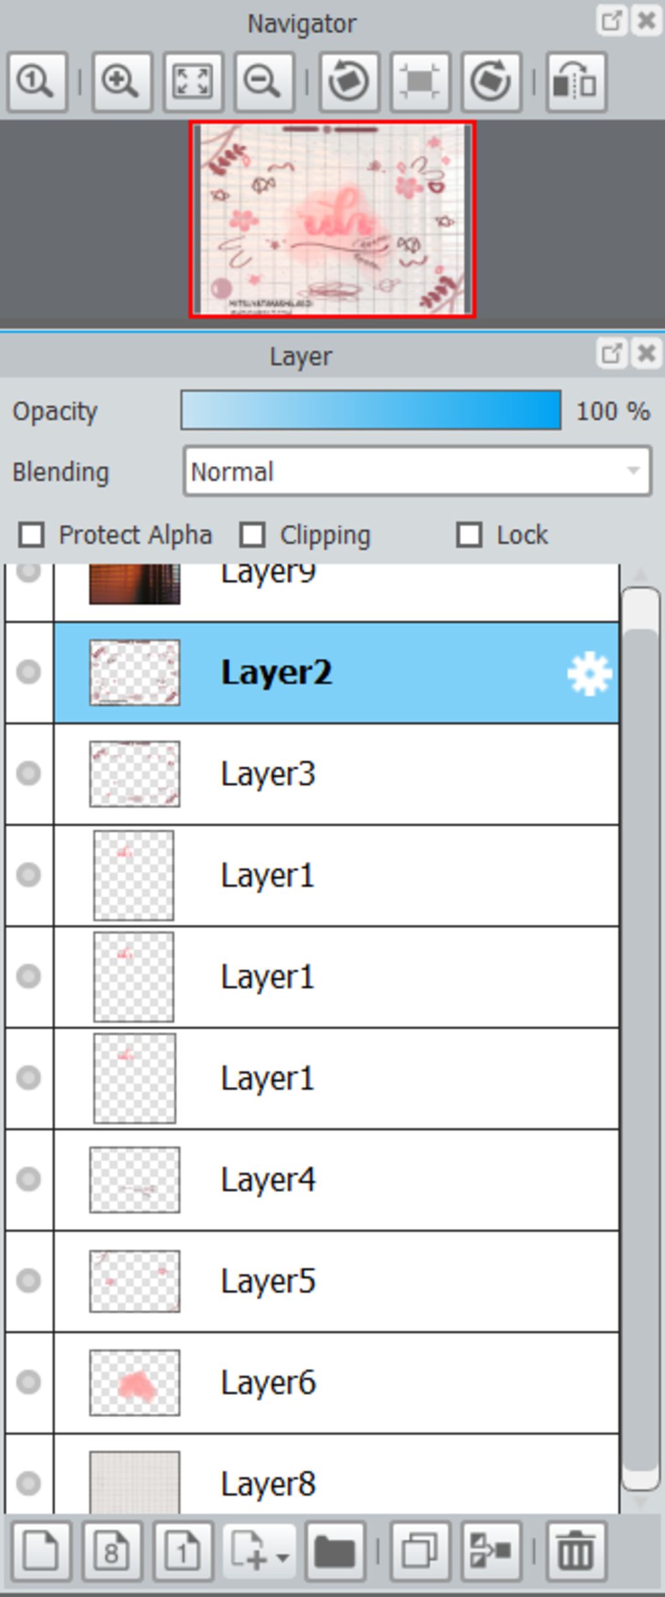Tick the Lock checkbox

pos(470,535)
